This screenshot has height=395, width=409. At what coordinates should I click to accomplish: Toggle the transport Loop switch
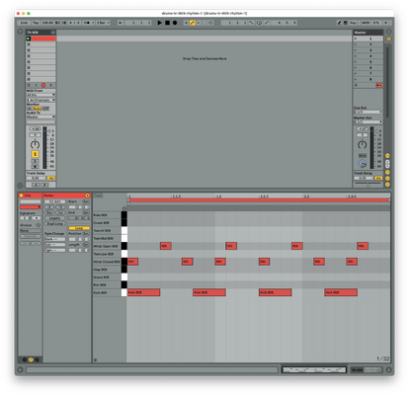pyautogui.click(x=259, y=23)
